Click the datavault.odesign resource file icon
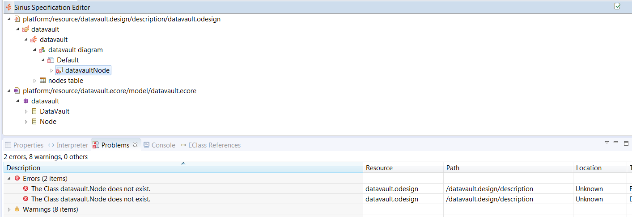The width and height of the screenshot is (632, 217). [17, 19]
